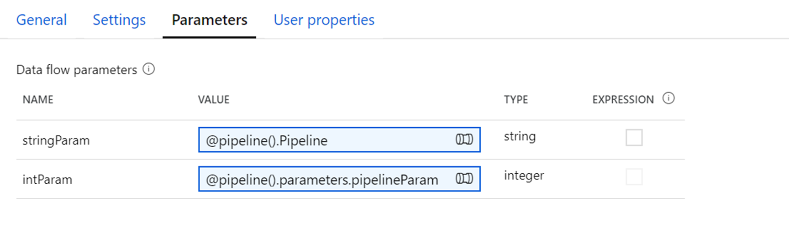Viewport: 789px width, 243px height.
Task: Switch to the Settings tab
Action: point(119,20)
